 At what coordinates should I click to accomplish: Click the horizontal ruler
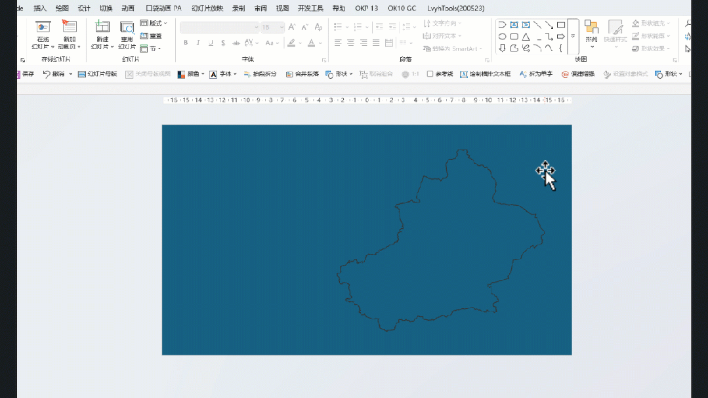point(367,100)
